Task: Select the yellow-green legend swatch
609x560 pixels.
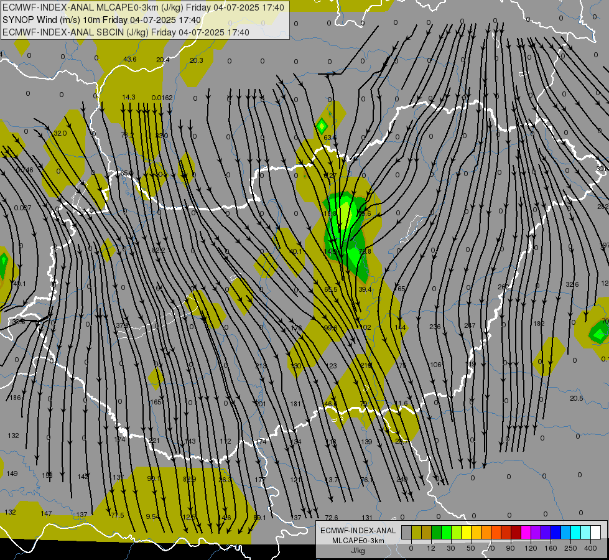Action: coord(457,533)
